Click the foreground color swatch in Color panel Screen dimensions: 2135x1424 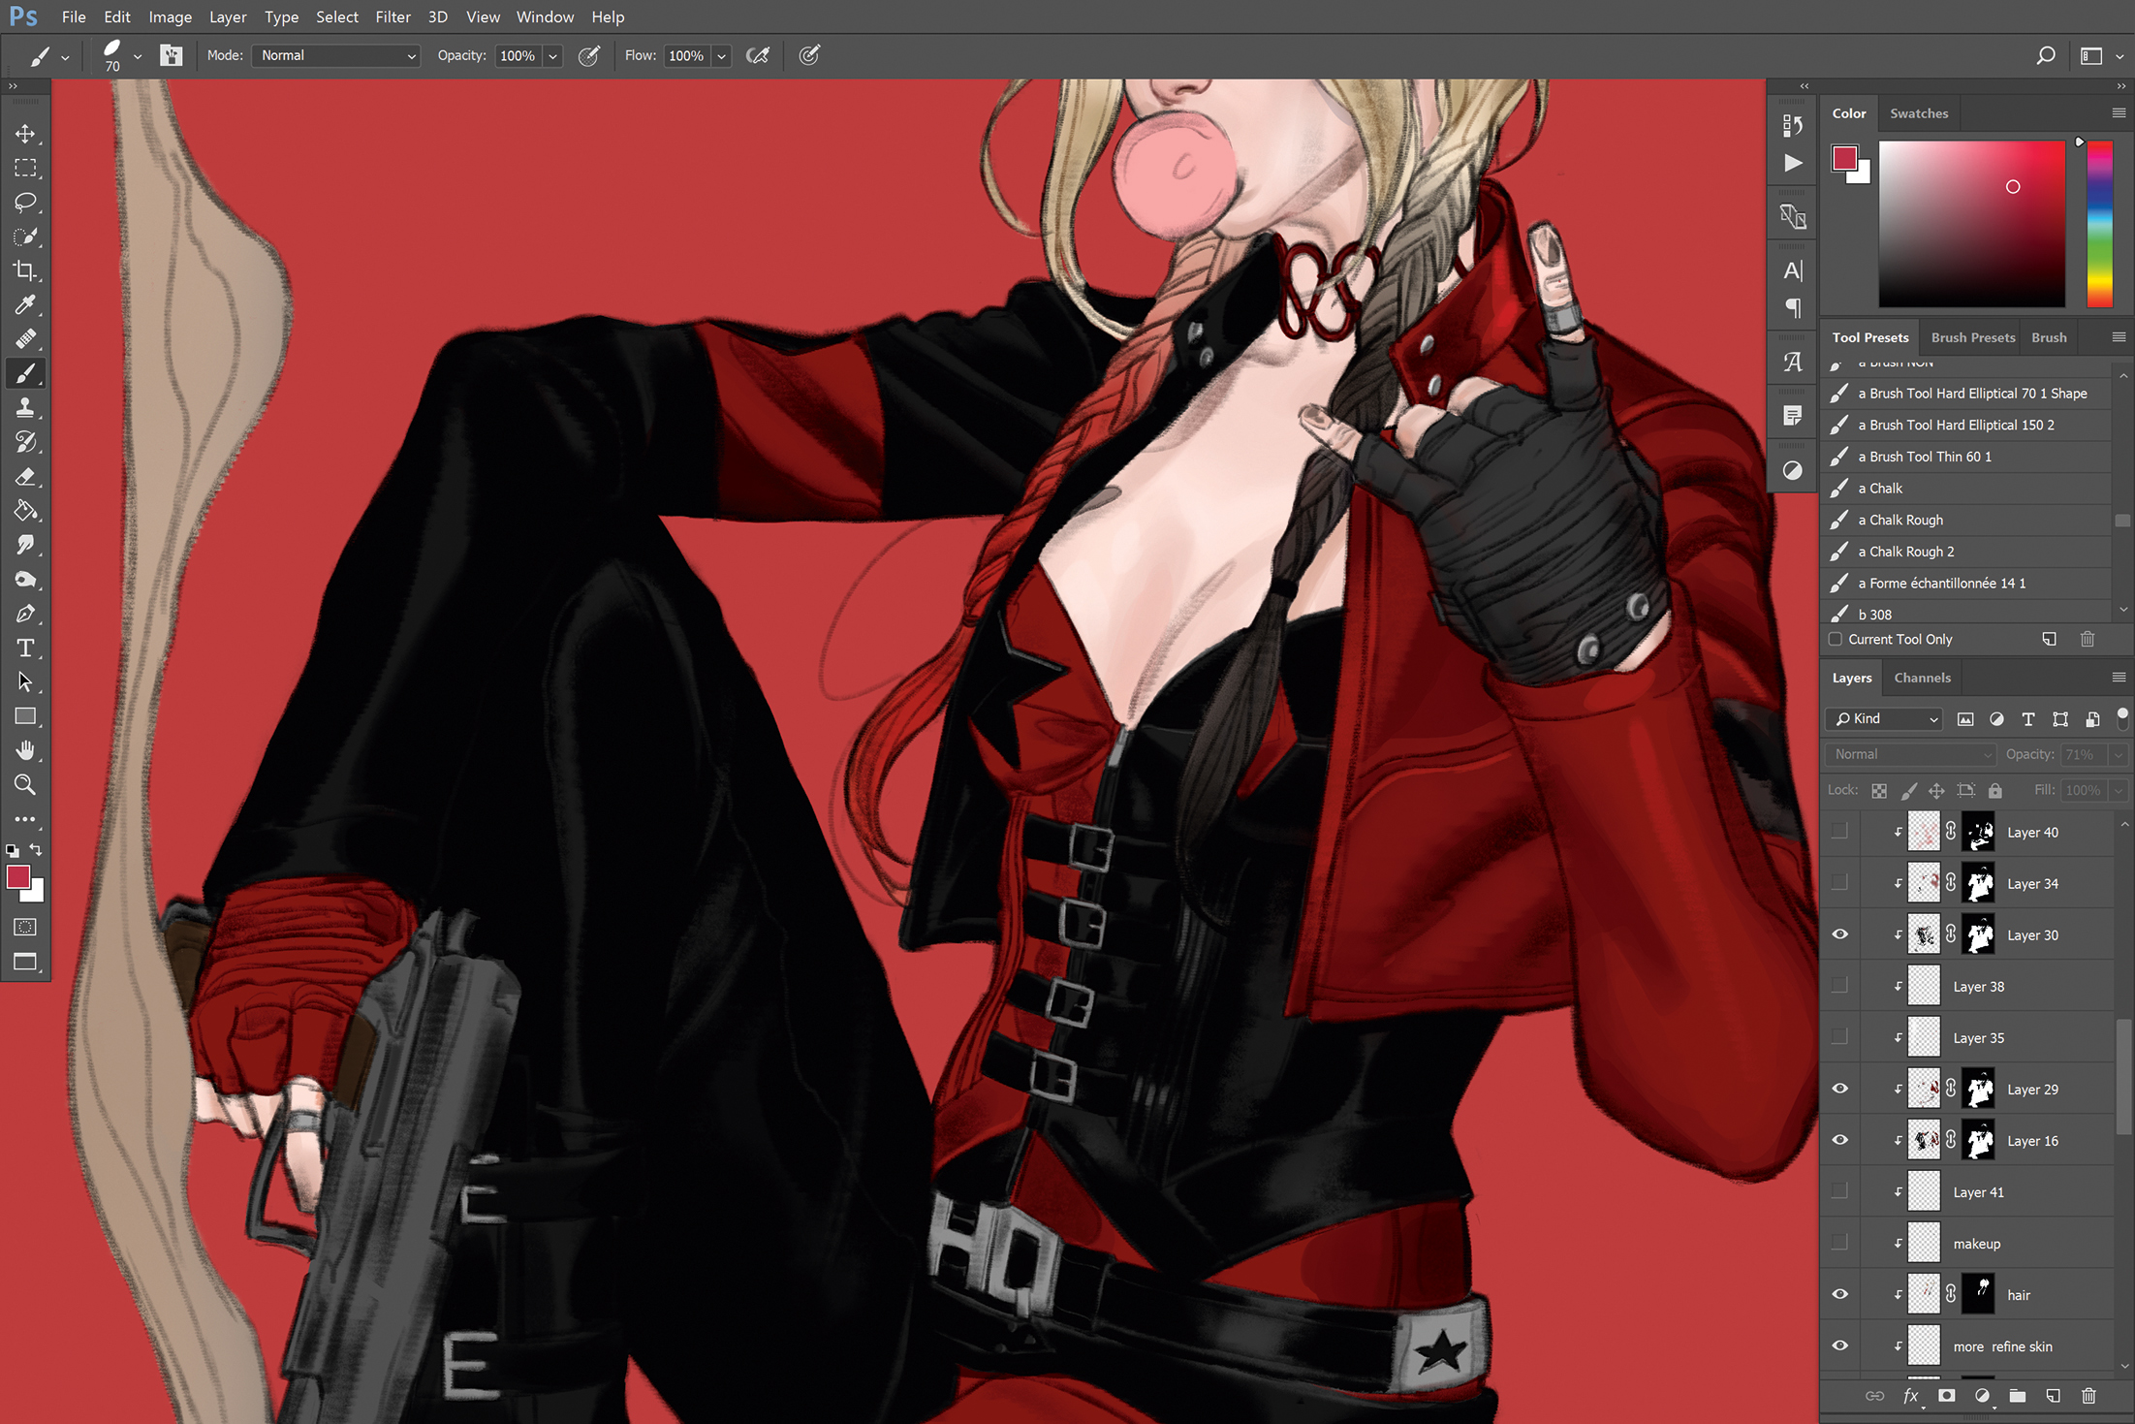click(1844, 158)
